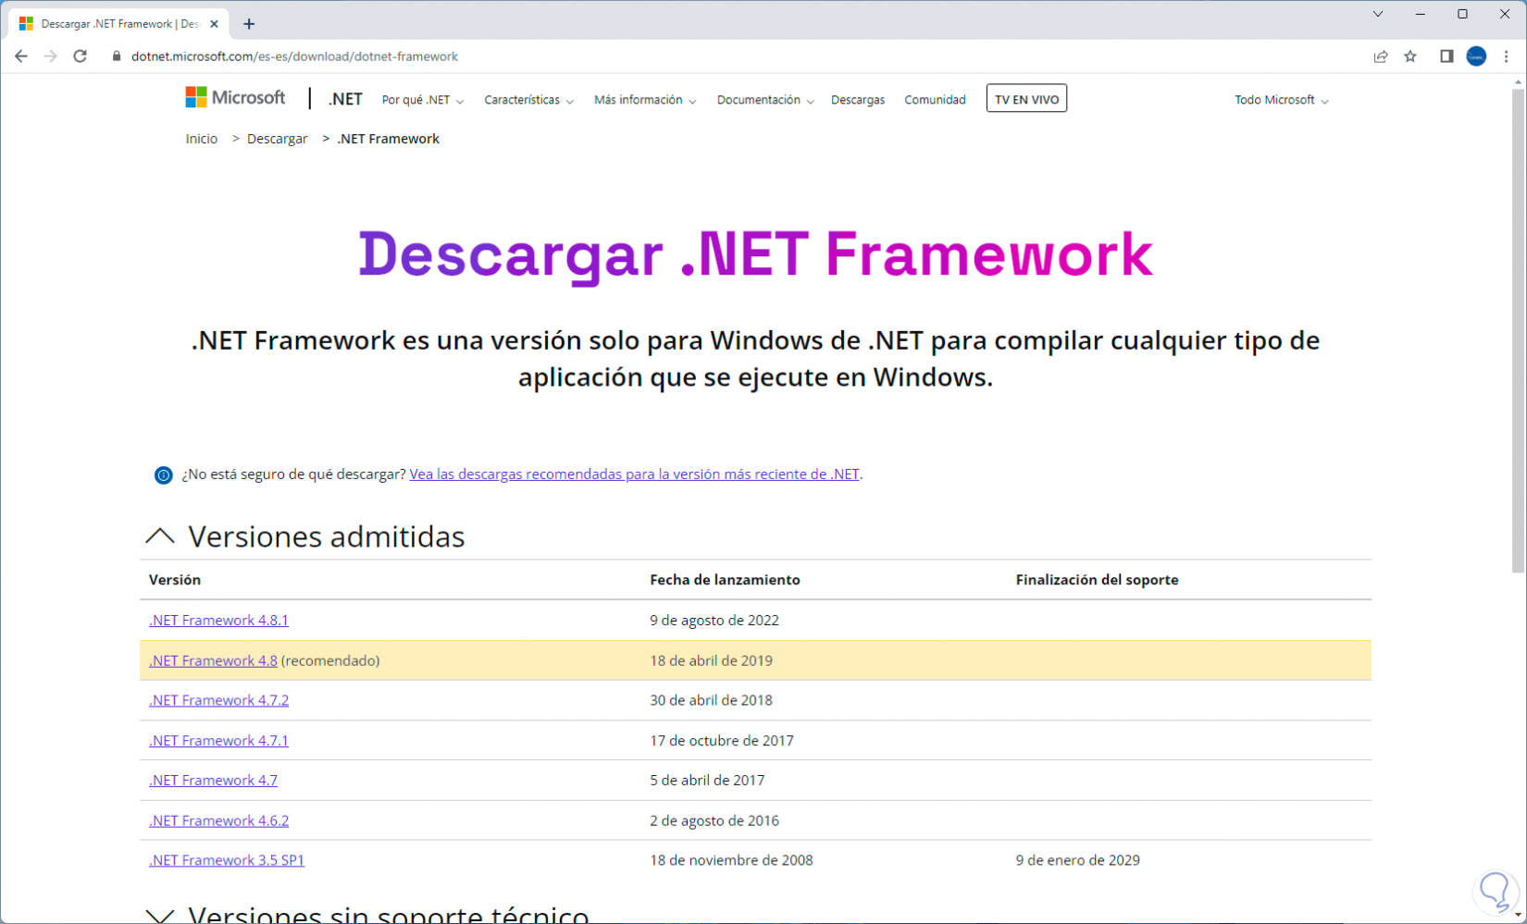Open the .NET home link in header
This screenshot has width=1527, height=924.
click(x=345, y=99)
